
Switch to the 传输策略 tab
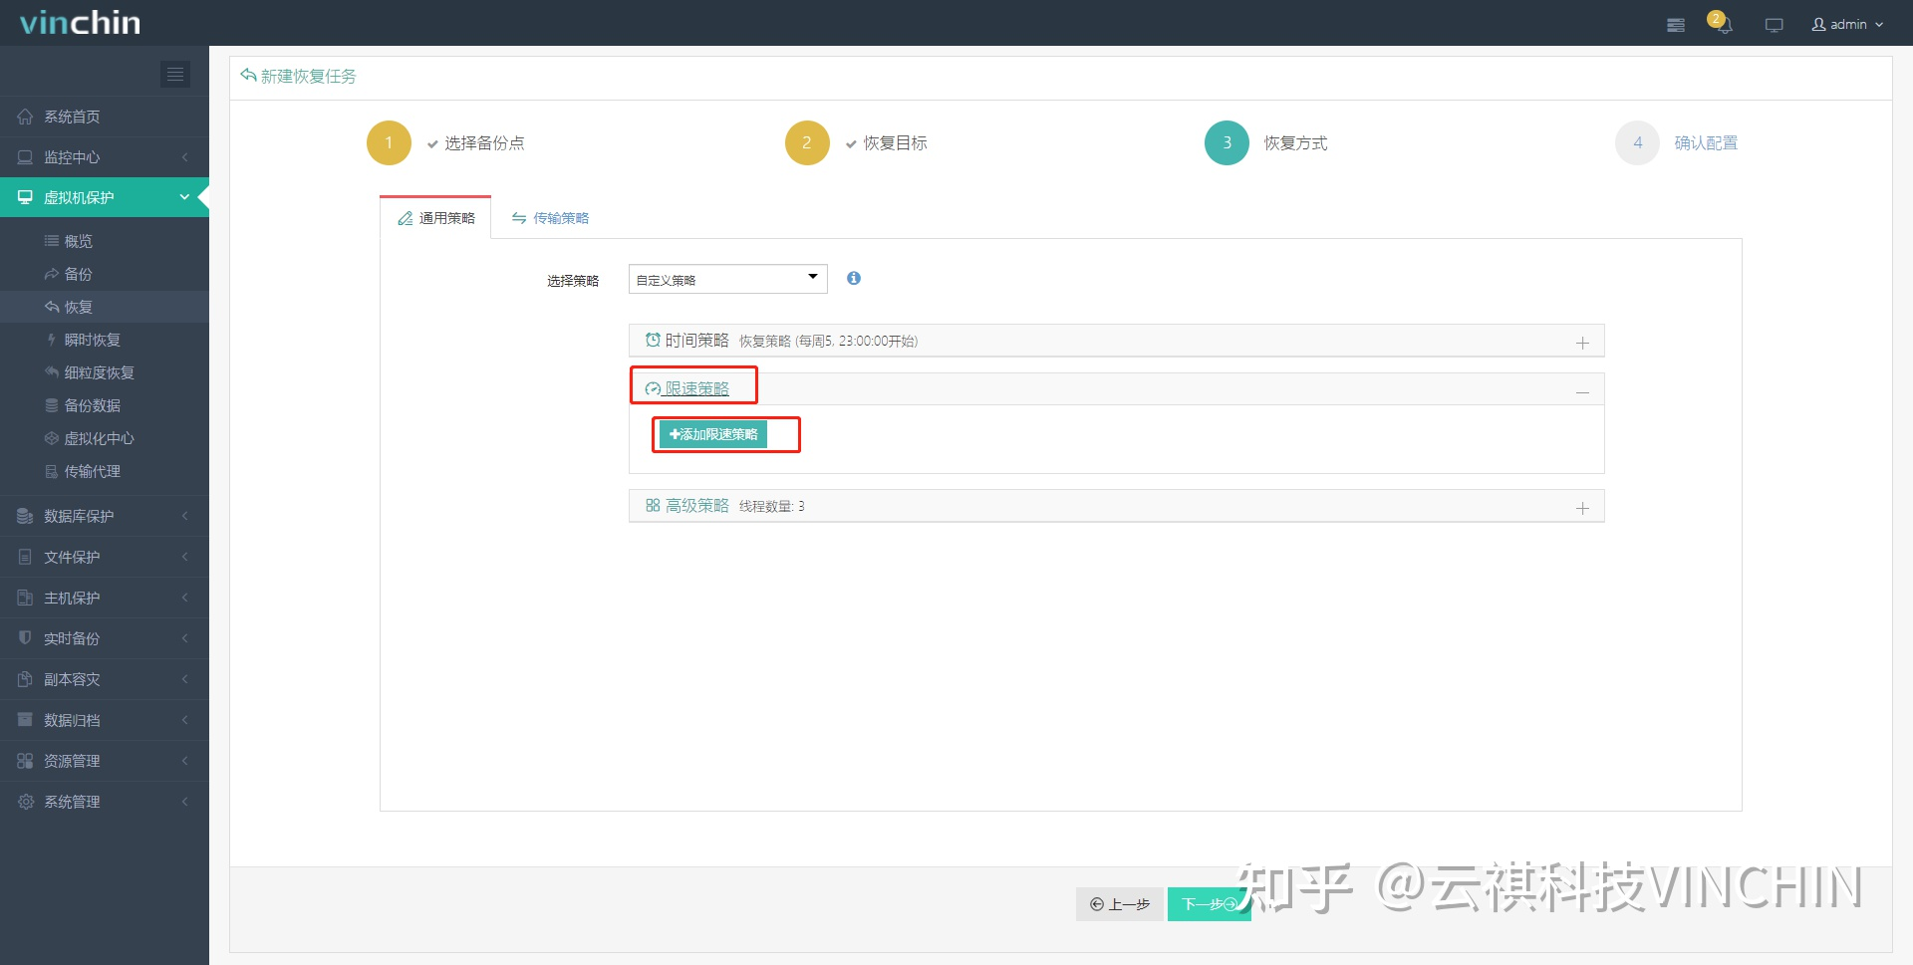550,217
